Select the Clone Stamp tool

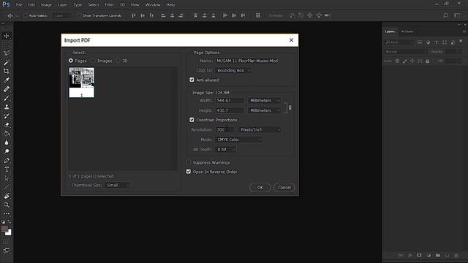pyautogui.click(x=7, y=107)
